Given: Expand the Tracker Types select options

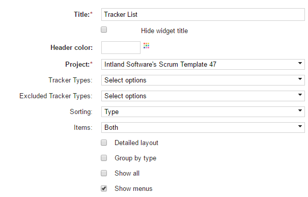Looking at the screenshot, I should coord(203,80).
